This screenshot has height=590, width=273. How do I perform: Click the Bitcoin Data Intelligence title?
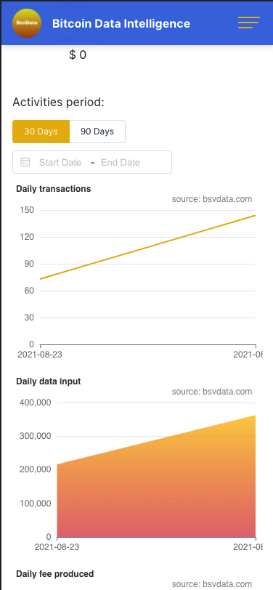(x=121, y=23)
